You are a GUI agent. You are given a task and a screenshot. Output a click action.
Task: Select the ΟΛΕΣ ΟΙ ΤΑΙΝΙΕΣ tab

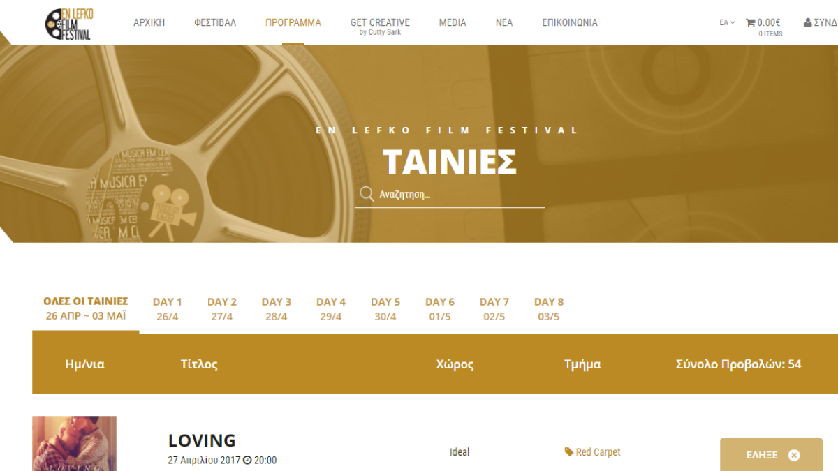point(86,308)
